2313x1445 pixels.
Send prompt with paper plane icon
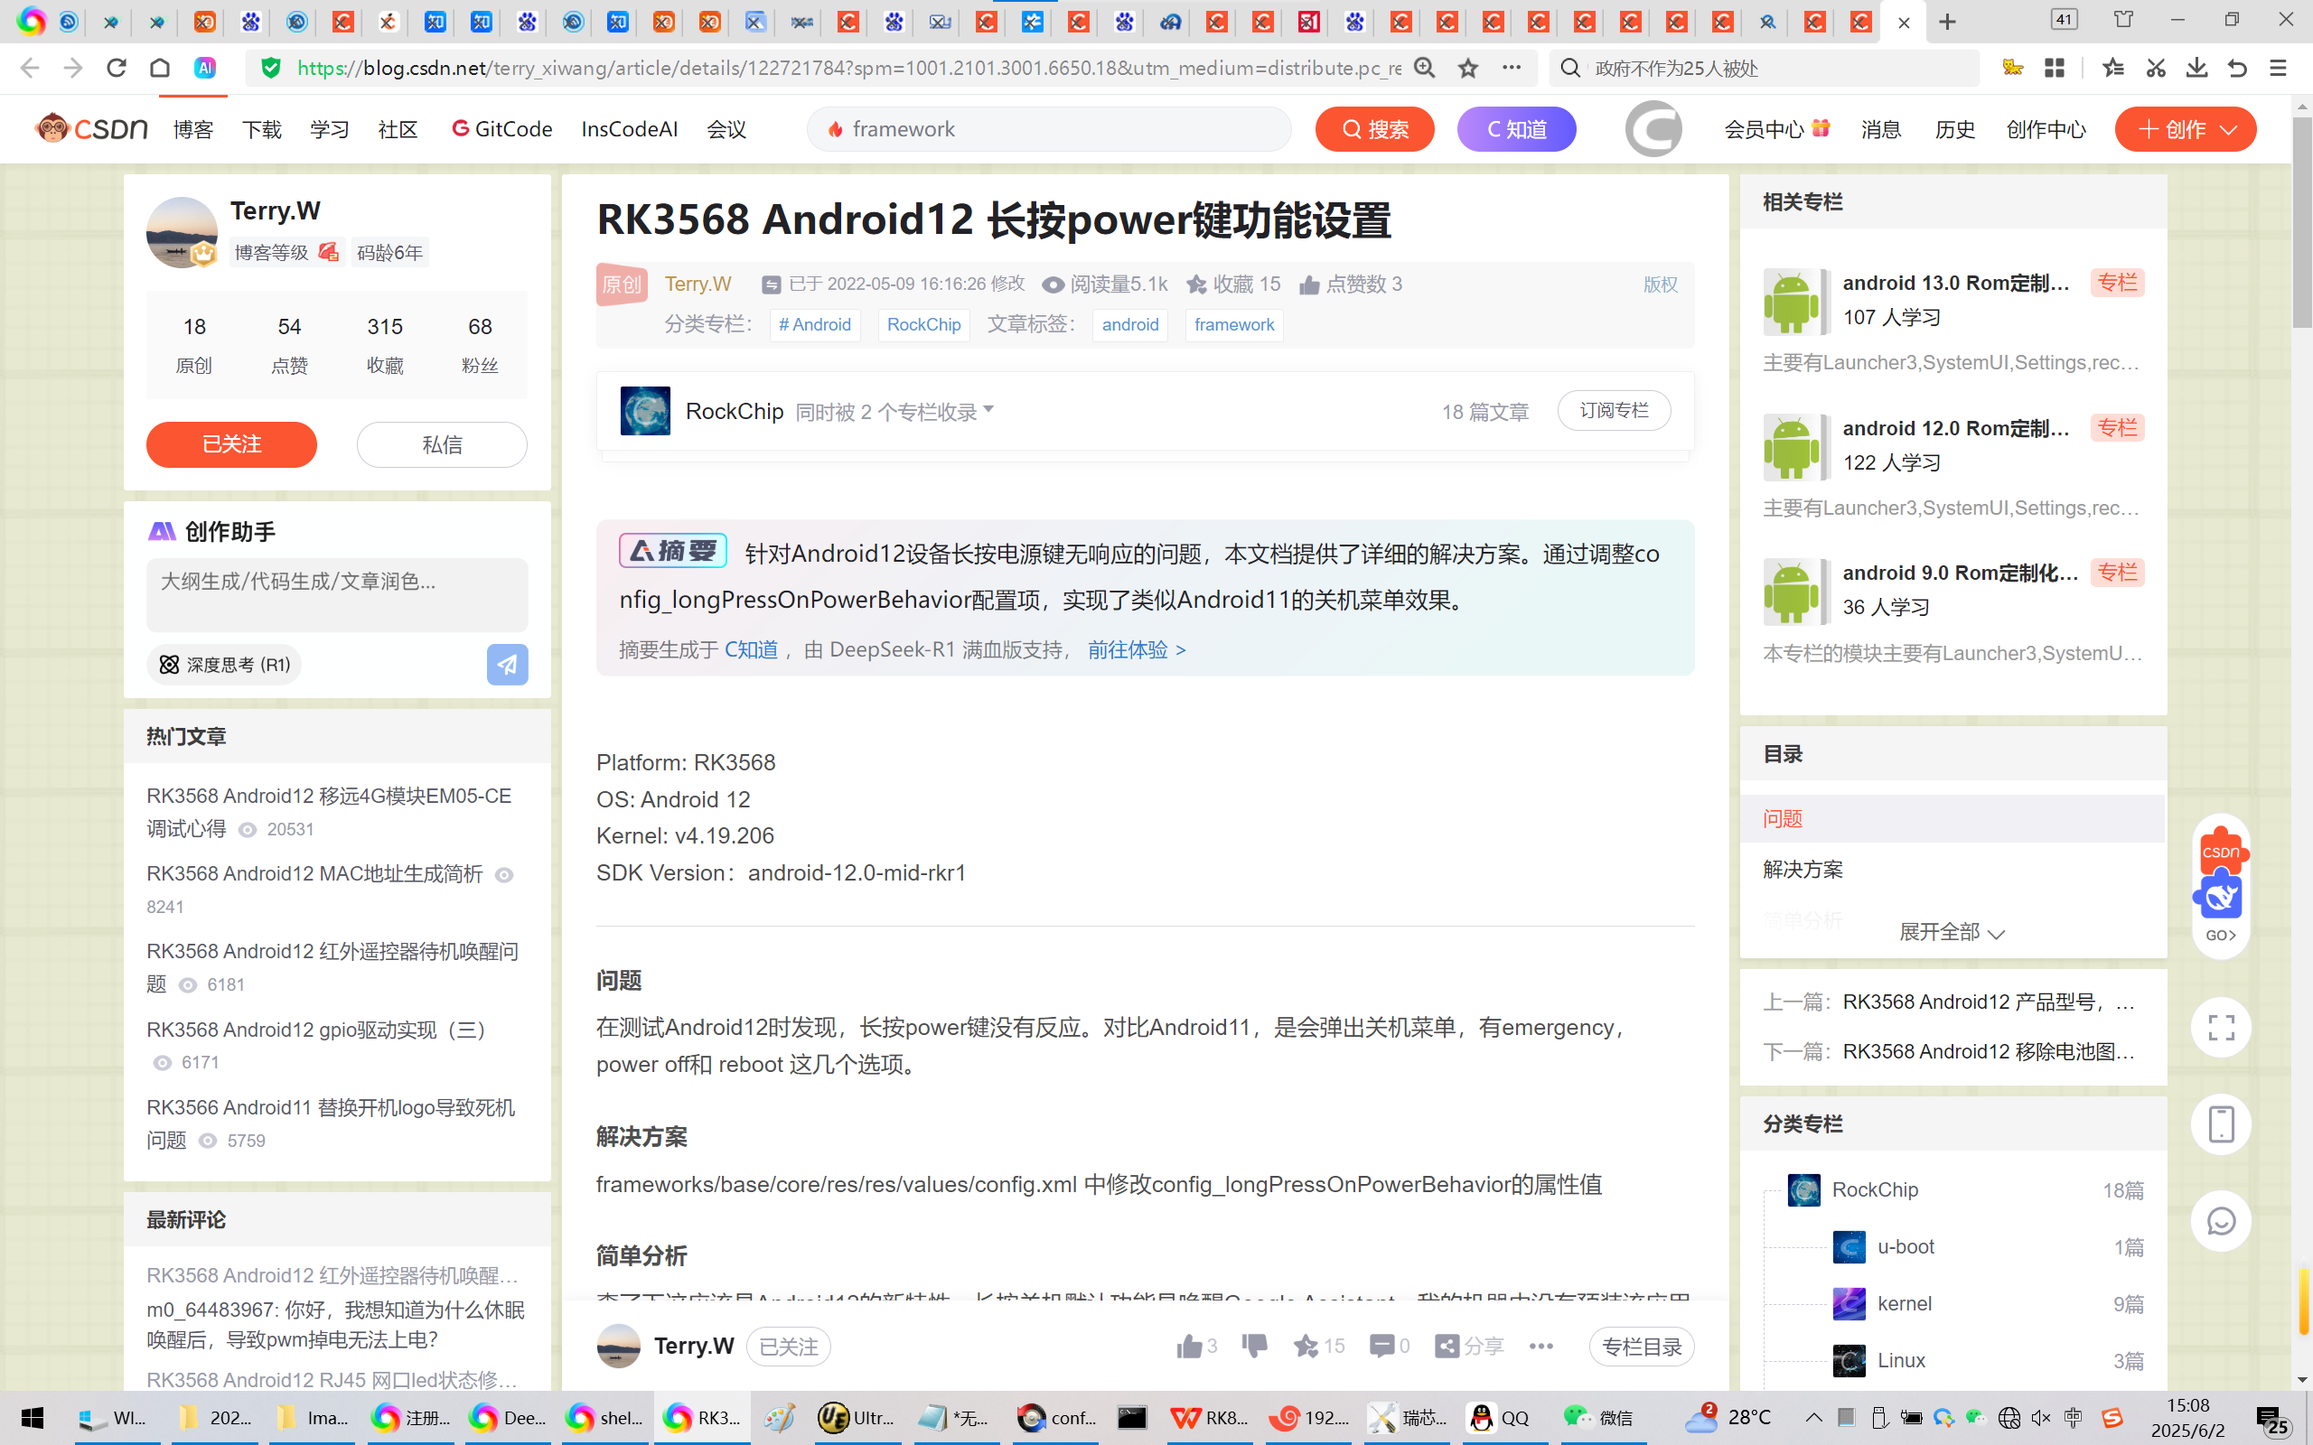pyautogui.click(x=507, y=664)
